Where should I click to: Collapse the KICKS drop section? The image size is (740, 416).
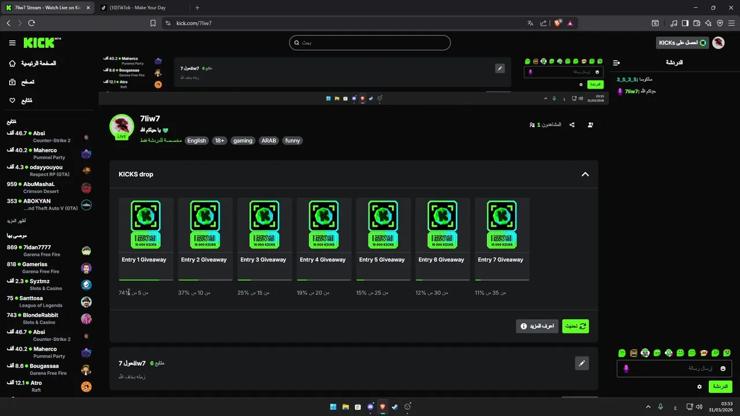tap(585, 174)
